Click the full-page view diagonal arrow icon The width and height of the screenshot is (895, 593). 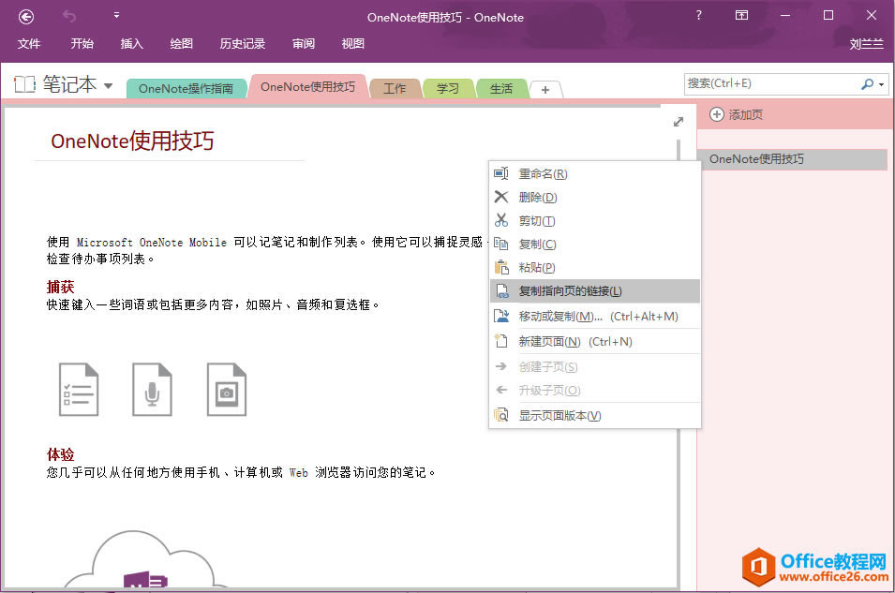point(678,121)
